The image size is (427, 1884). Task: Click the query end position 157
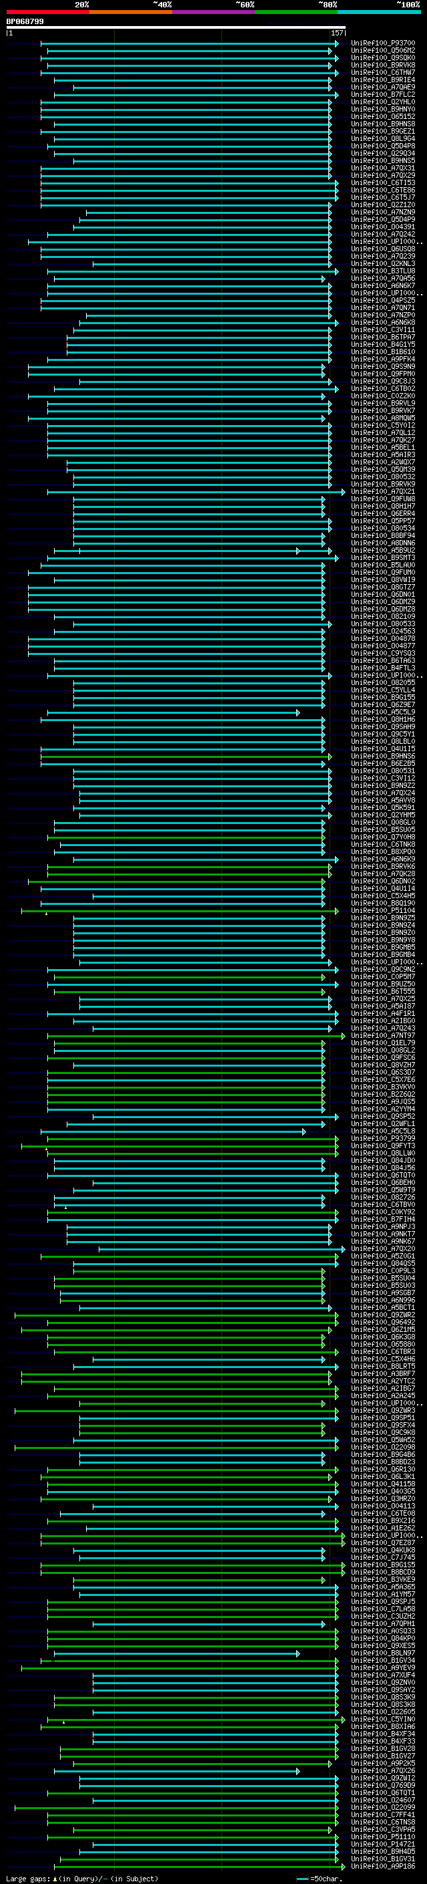point(337,33)
